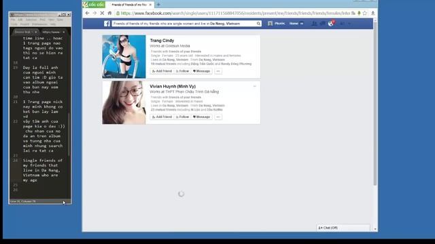Viewport: 435px width, 244px height.
Task: Open Find menu in Sublime Text window
Action: point(42,20)
